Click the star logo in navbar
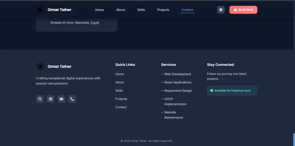 pos(40,10)
